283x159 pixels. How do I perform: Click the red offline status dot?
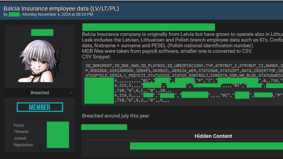tap(71, 93)
